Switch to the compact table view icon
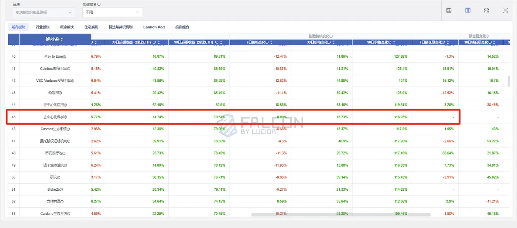Screen dimensions: 517x228 pos(449,10)
